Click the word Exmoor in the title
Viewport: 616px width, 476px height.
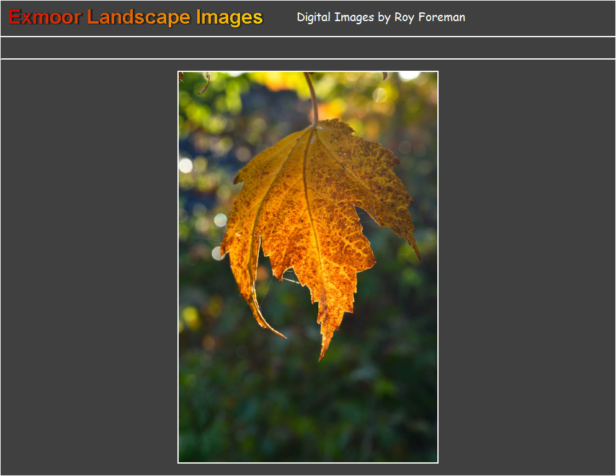click(45, 17)
